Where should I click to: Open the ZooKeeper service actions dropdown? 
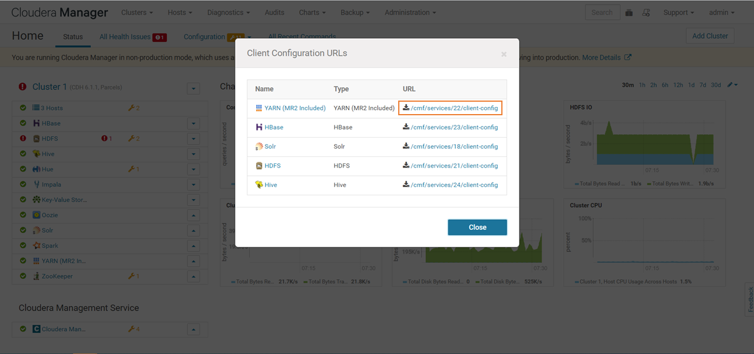[x=194, y=276]
